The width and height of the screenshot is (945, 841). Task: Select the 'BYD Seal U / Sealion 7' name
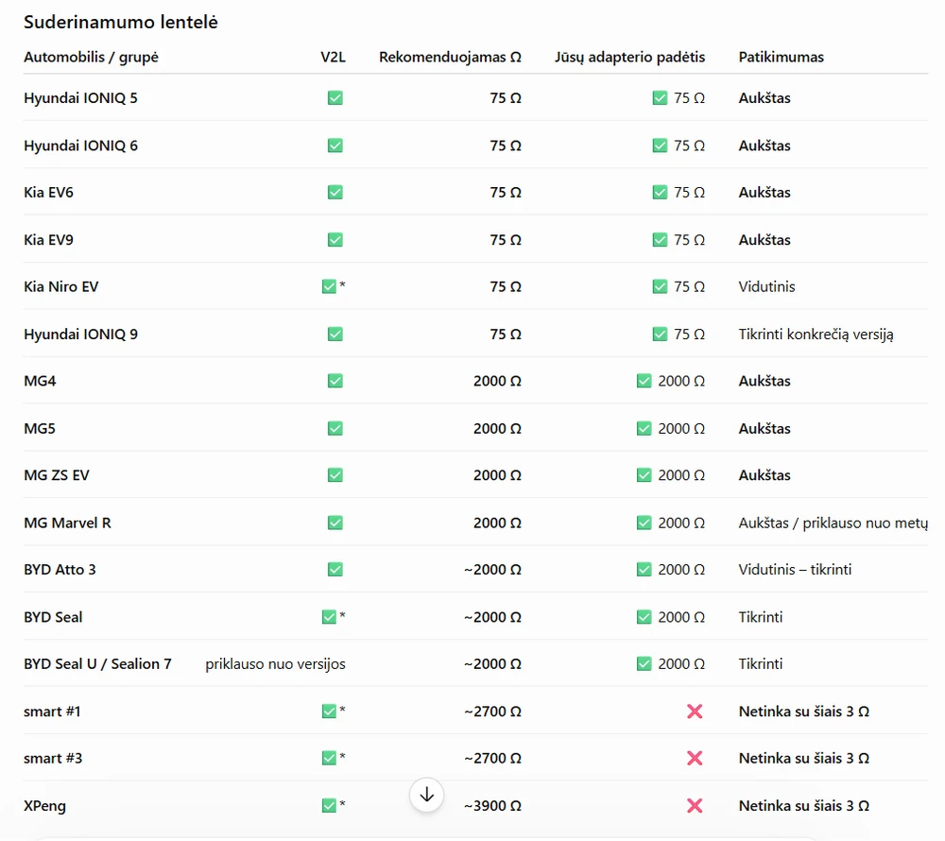tap(97, 664)
